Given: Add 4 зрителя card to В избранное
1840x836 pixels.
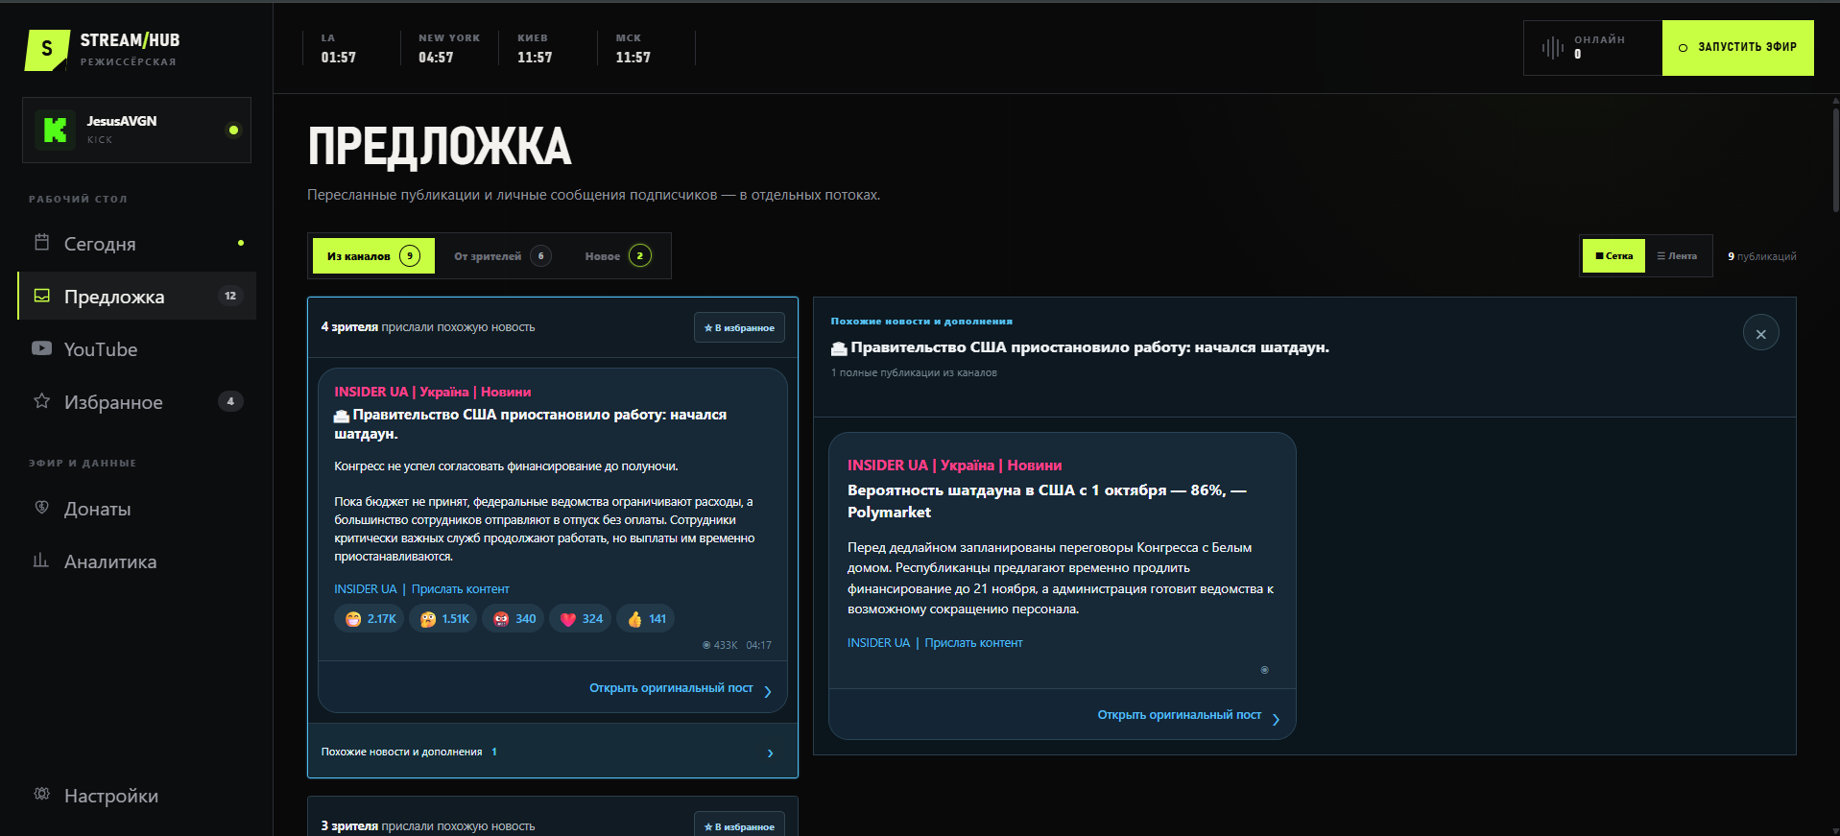Looking at the screenshot, I should (739, 327).
